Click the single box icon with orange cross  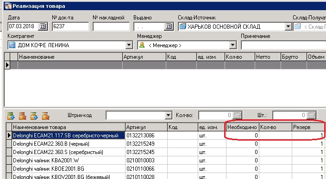[45, 116]
